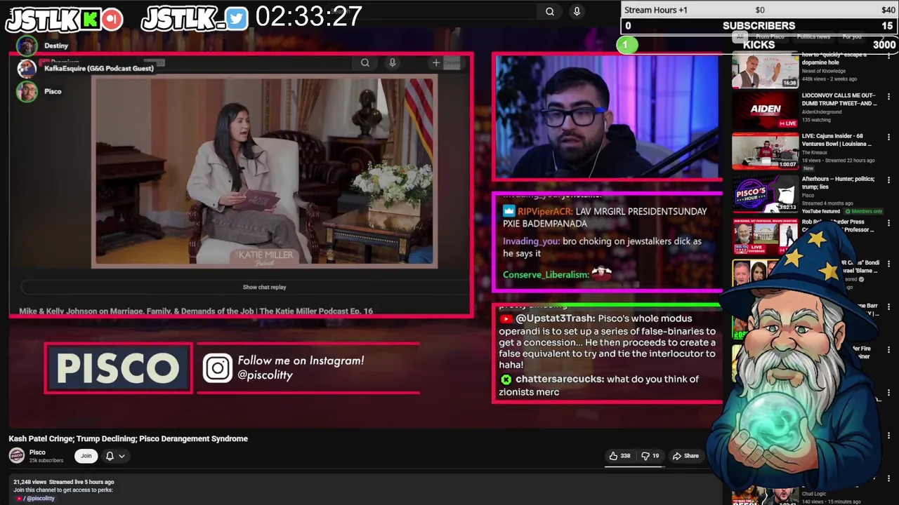The width and height of the screenshot is (899, 505).
Task: Click 'Afterhours -- Hunter; politics; trump; lies' title
Action: [838, 183]
